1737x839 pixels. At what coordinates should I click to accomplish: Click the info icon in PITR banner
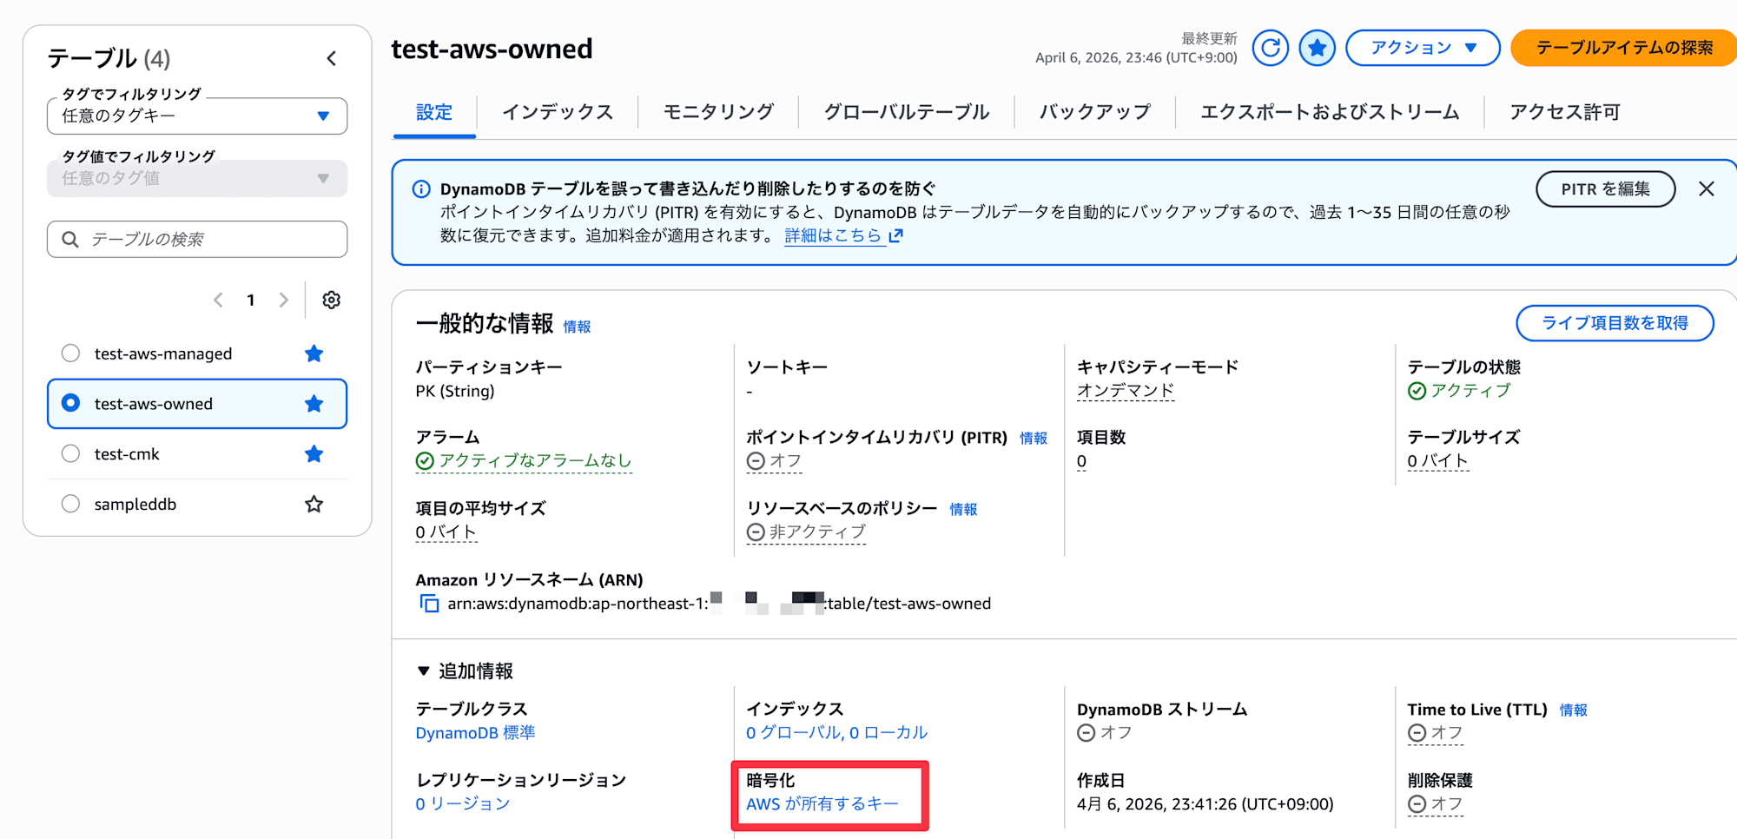(x=421, y=188)
